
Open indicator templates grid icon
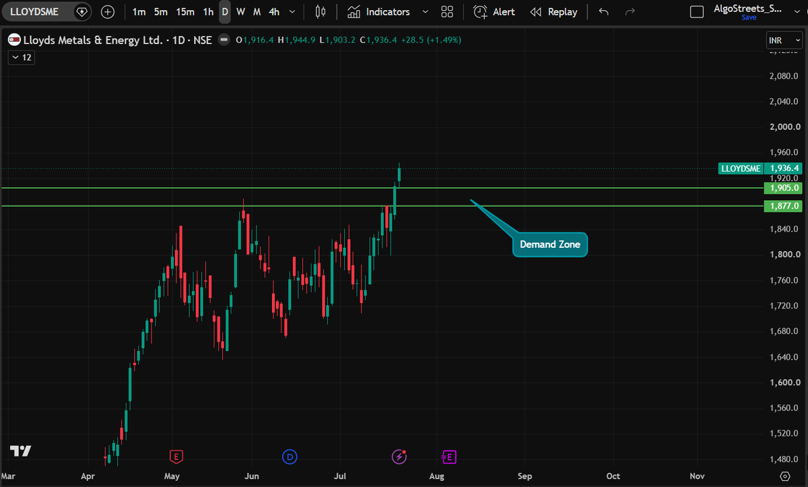(x=446, y=12)
